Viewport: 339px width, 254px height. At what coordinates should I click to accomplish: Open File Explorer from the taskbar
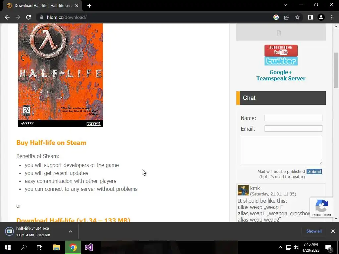56,247
